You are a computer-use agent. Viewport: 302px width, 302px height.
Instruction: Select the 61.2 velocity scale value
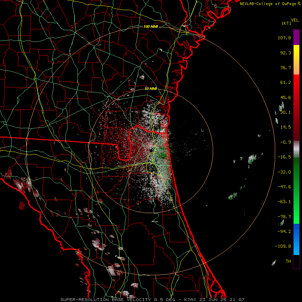(286, 83)
